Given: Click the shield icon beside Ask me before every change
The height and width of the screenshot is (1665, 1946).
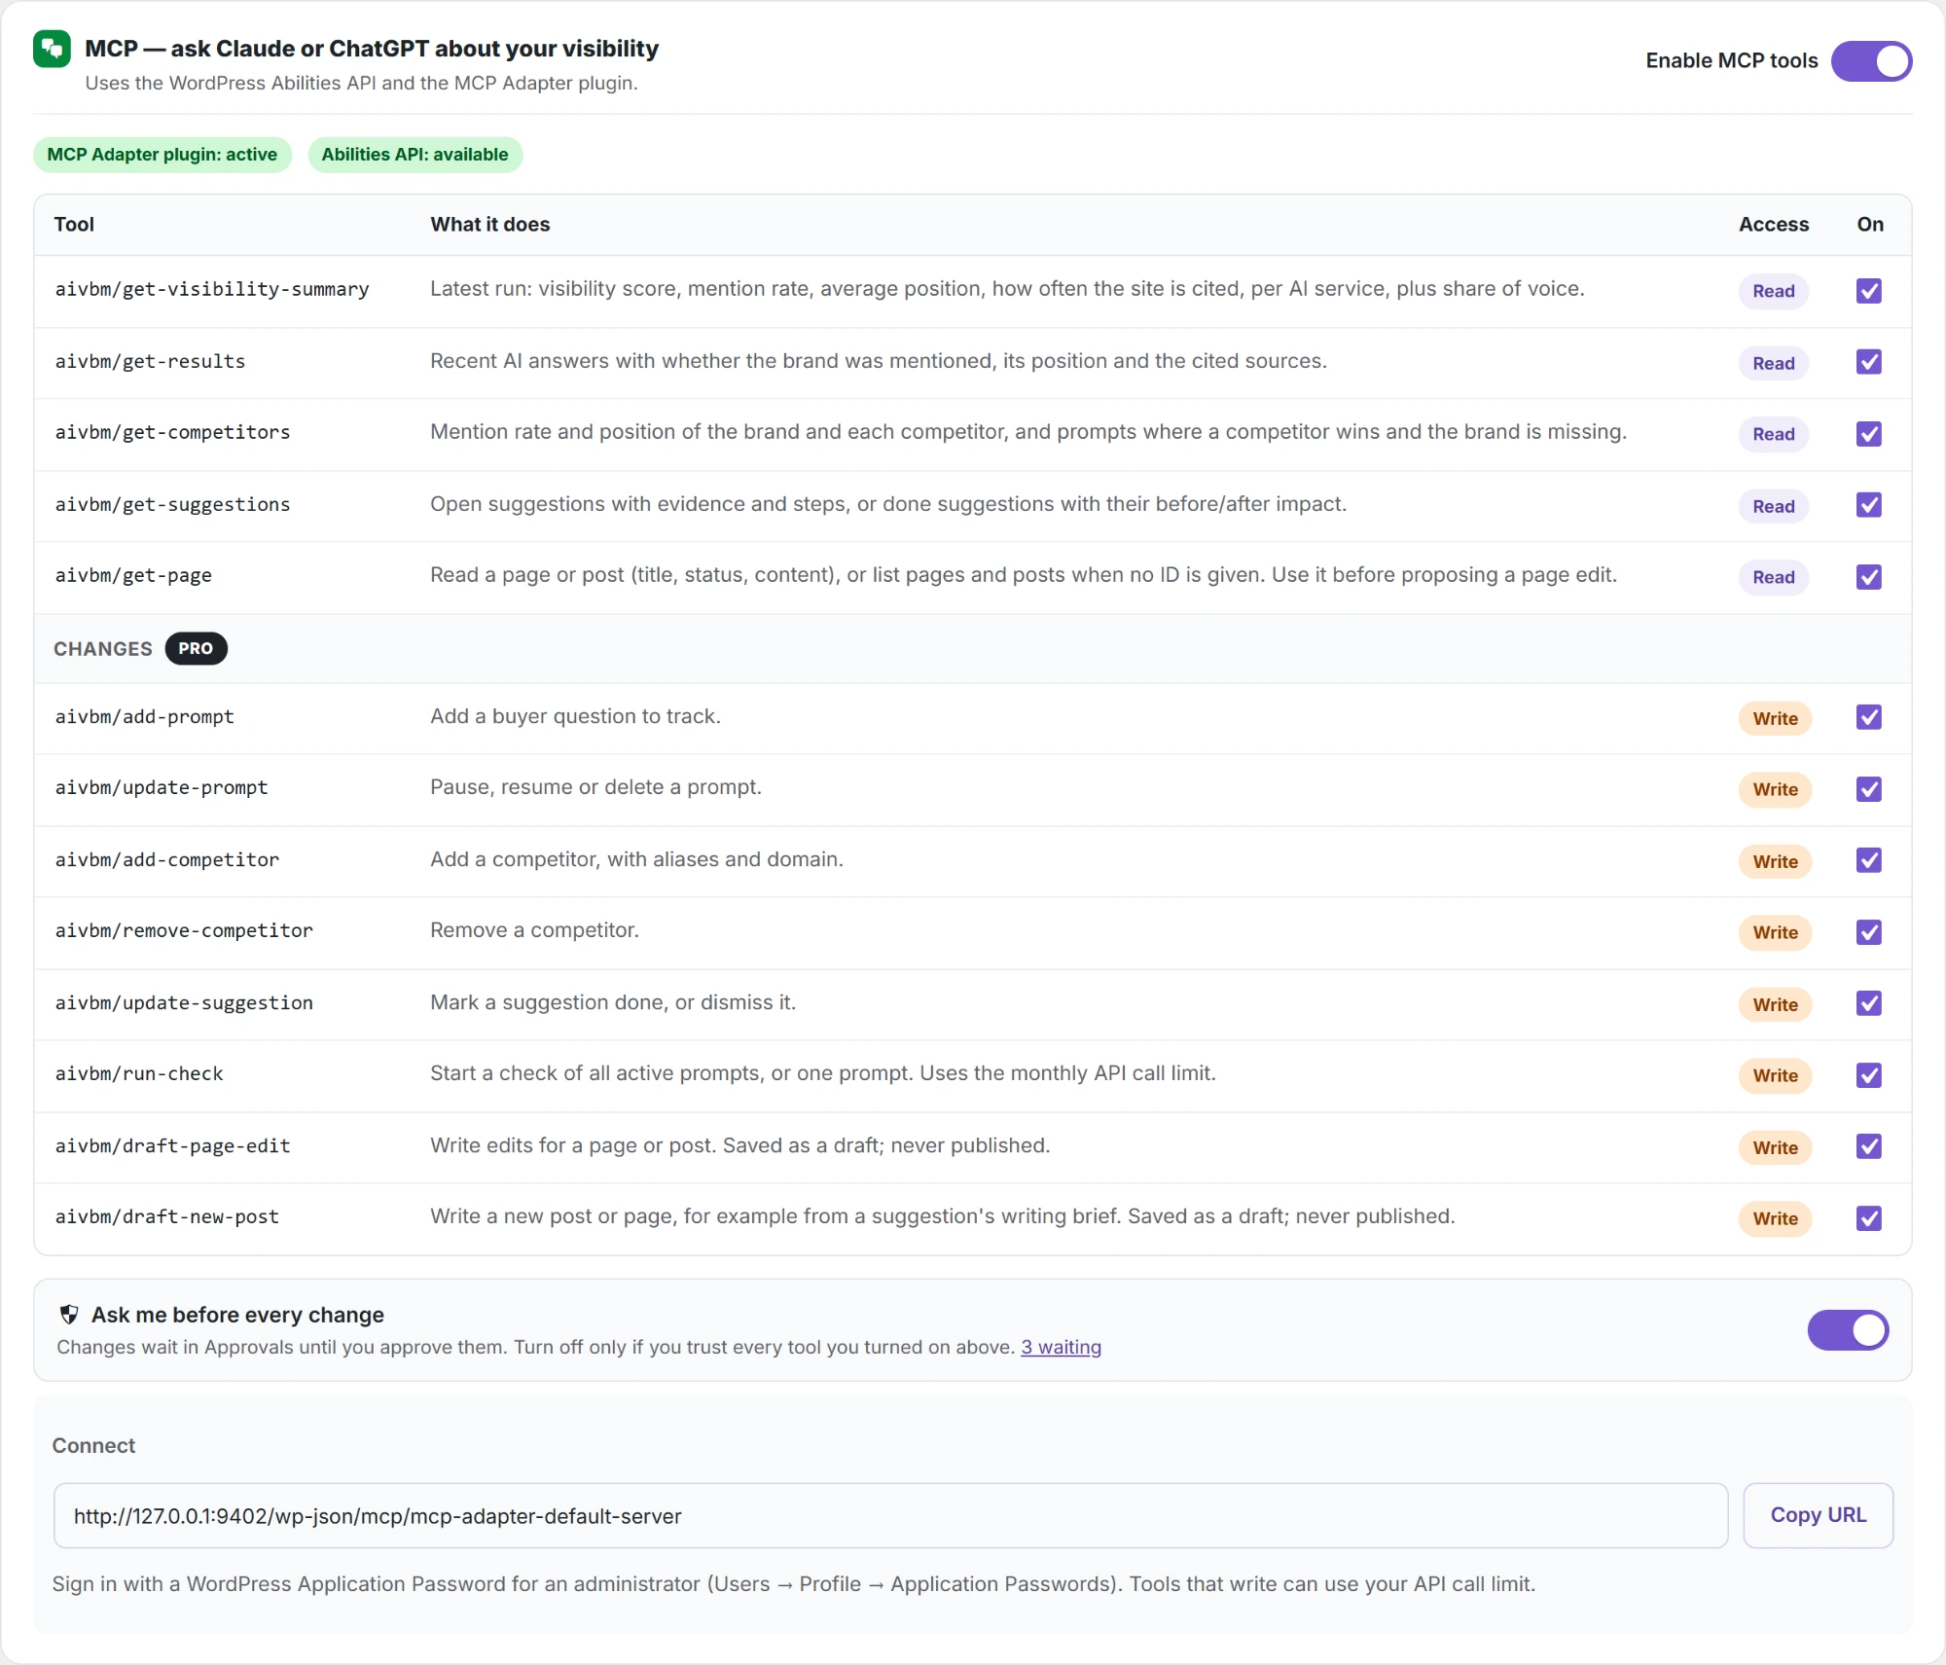Looking at the screenshot, I should (69, 1315).
